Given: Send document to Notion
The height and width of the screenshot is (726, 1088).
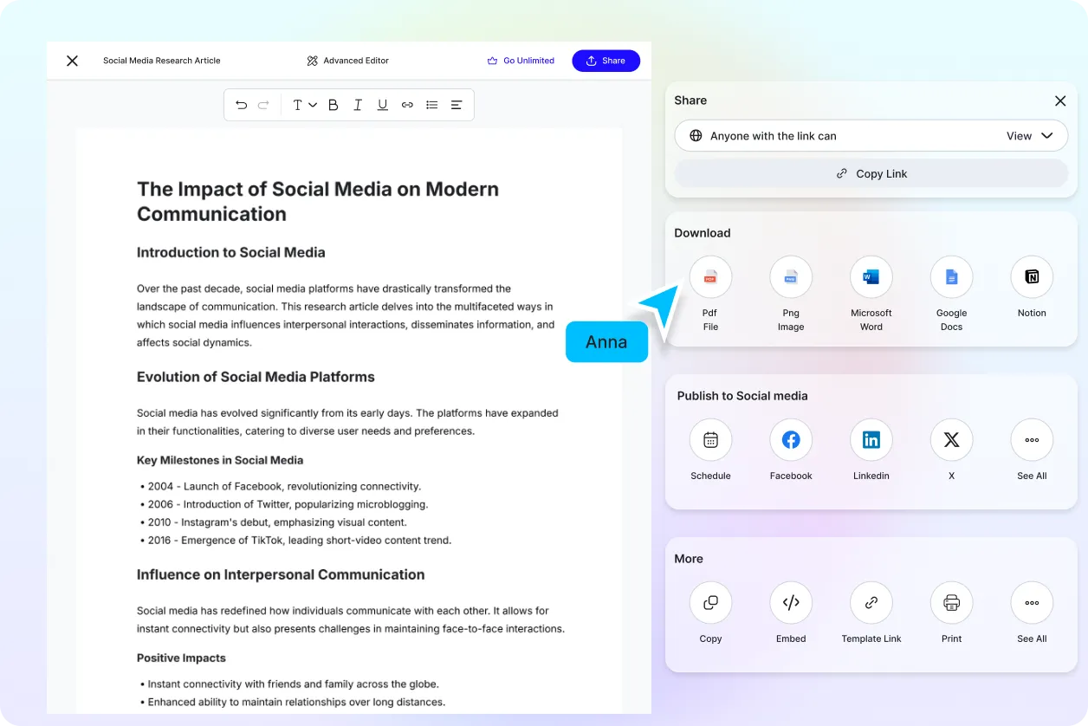Looking at the screenshot, I should pyautogui.click(x=1032, y=277).
